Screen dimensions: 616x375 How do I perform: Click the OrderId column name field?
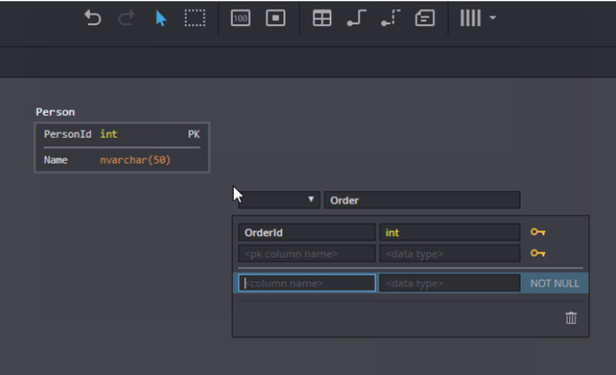coord(307,232)
